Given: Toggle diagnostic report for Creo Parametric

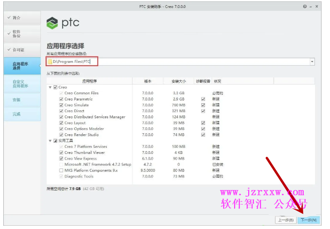Looking at the screenshot, I should pos(203,99).
